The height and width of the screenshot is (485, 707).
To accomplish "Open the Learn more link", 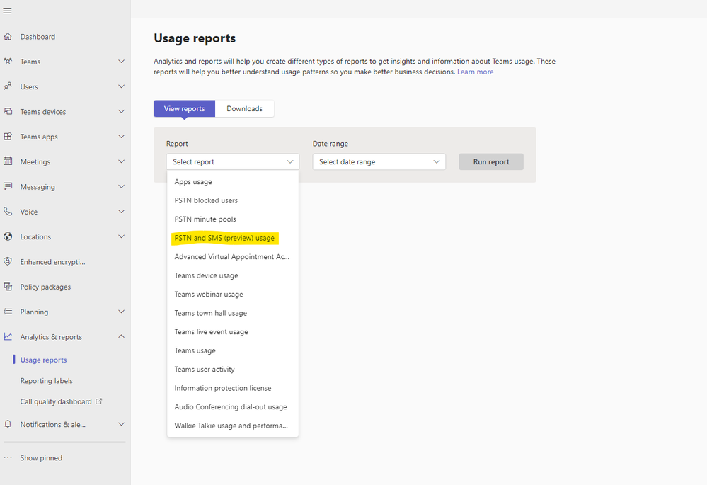I will 476,72.
